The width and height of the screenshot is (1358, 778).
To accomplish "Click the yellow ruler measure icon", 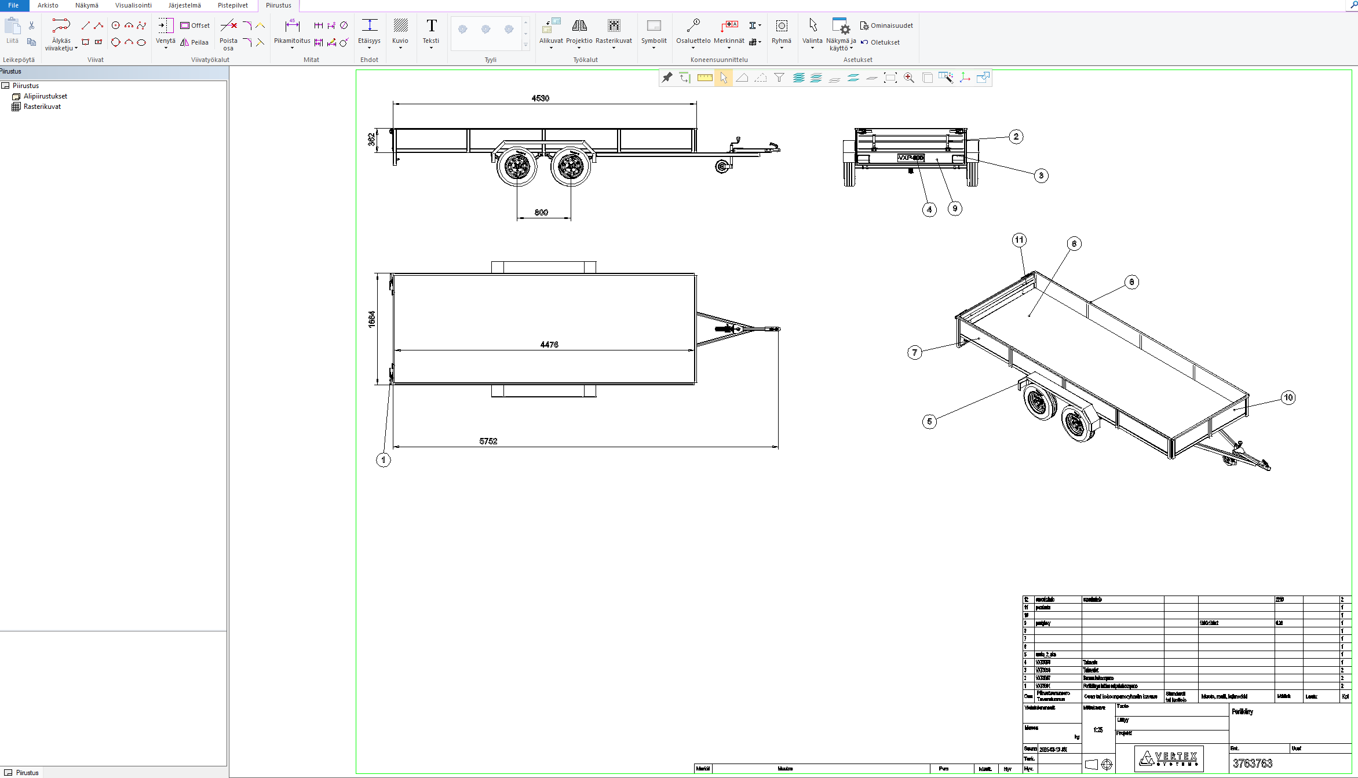I will click(x=704, y=78).
